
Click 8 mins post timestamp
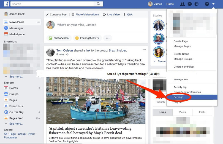(60, 54)
